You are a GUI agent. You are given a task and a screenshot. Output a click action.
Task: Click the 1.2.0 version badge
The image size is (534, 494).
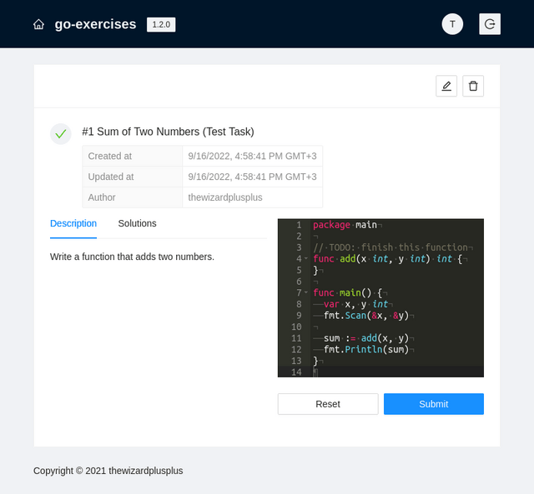tap(161, 24)
